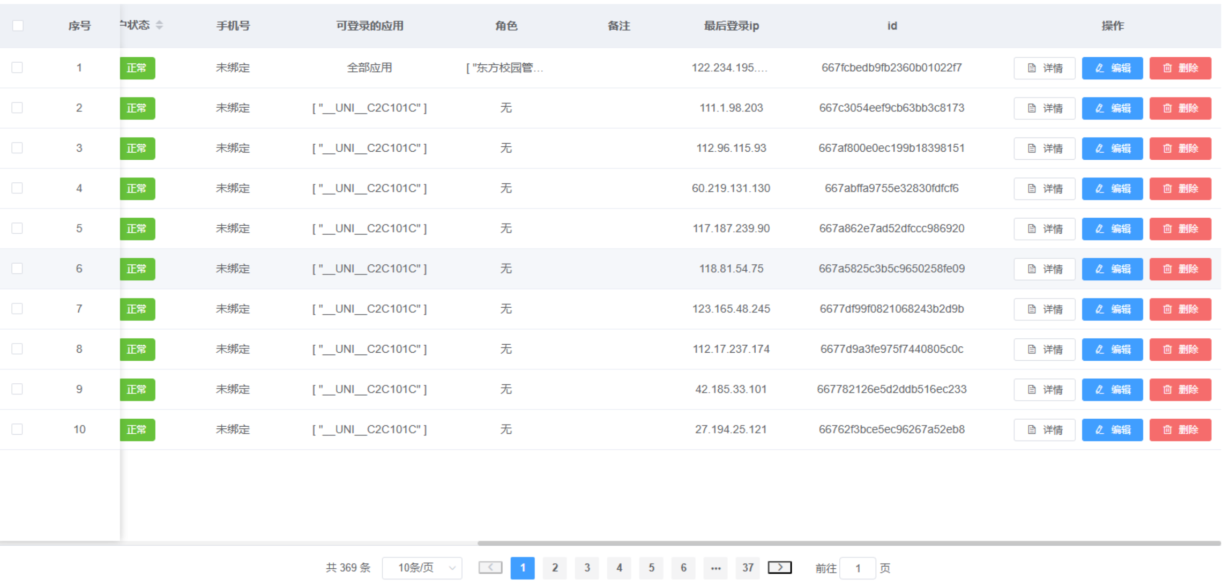Toggle the select-all checkbox in table header
Viewport: 1230px width, 587px height.
[x=18, y=25]
